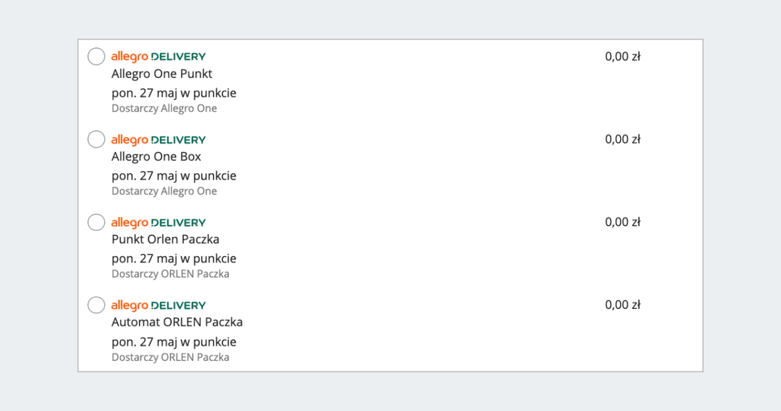This screenshot has width=781, height=411.
Task: Click the "Allegro One Punkt" delivery label
Action: point(162,74)
